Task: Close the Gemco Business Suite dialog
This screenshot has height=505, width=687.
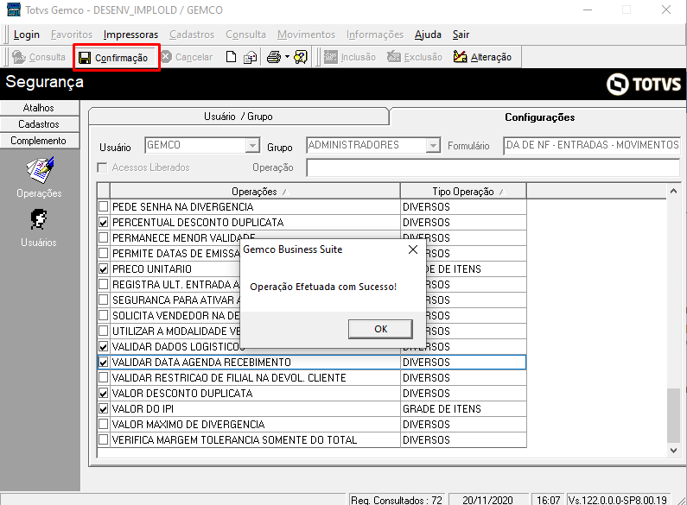Action: (413, 249)
